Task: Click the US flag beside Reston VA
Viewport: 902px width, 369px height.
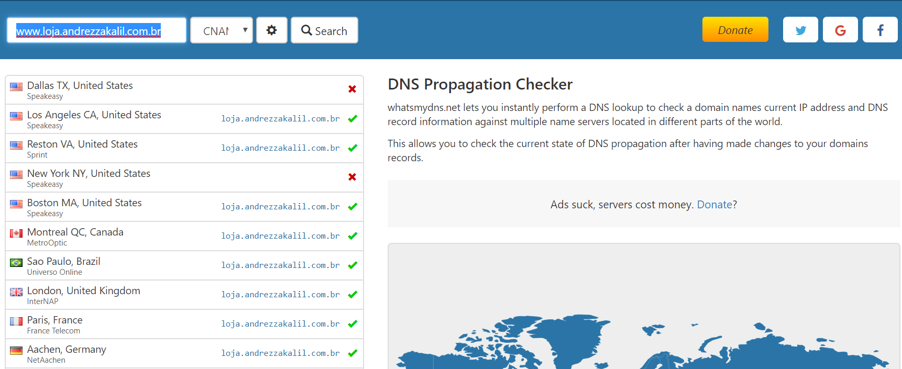Action: coord(16,145)
